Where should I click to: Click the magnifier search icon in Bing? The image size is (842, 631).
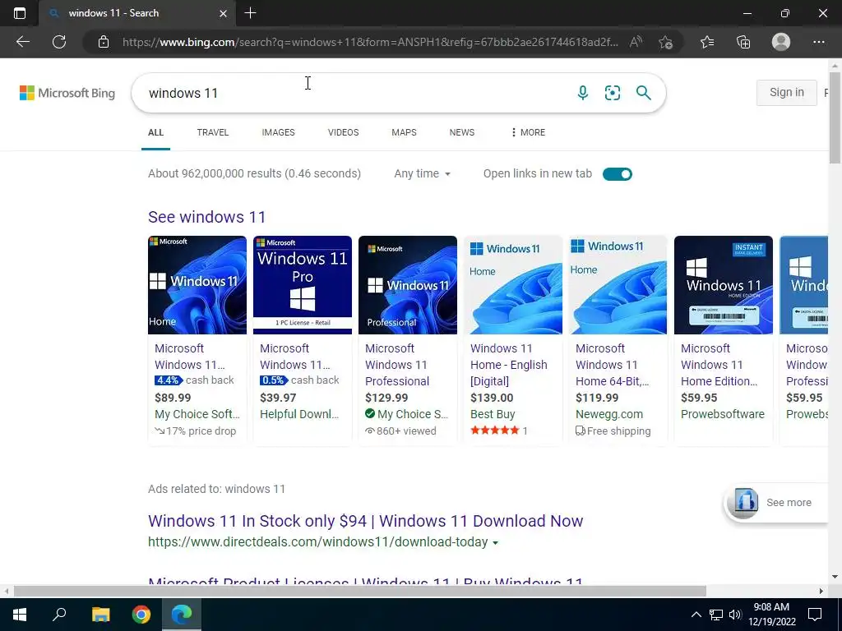[643, 93]
